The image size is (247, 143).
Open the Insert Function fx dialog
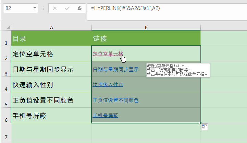(x=79, y=8)
